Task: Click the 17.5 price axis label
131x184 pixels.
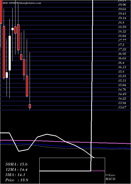Action: [121, 45]
